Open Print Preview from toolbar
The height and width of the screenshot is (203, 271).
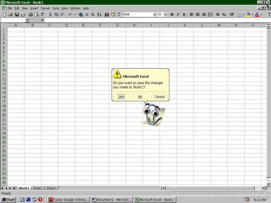pyautogui.click(x=37, y=15)
